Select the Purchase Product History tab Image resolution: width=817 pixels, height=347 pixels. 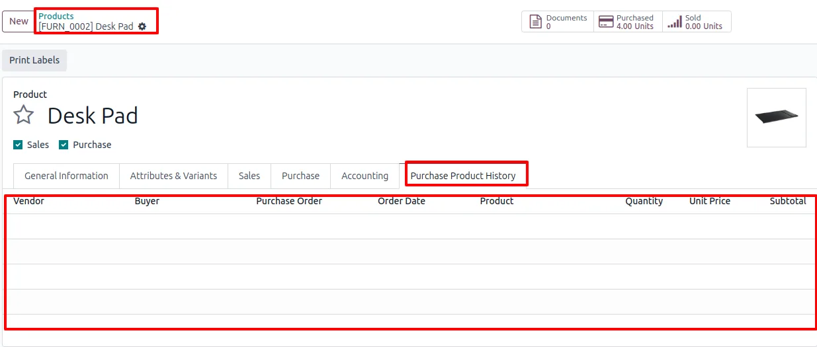click(x=463, y=176)
